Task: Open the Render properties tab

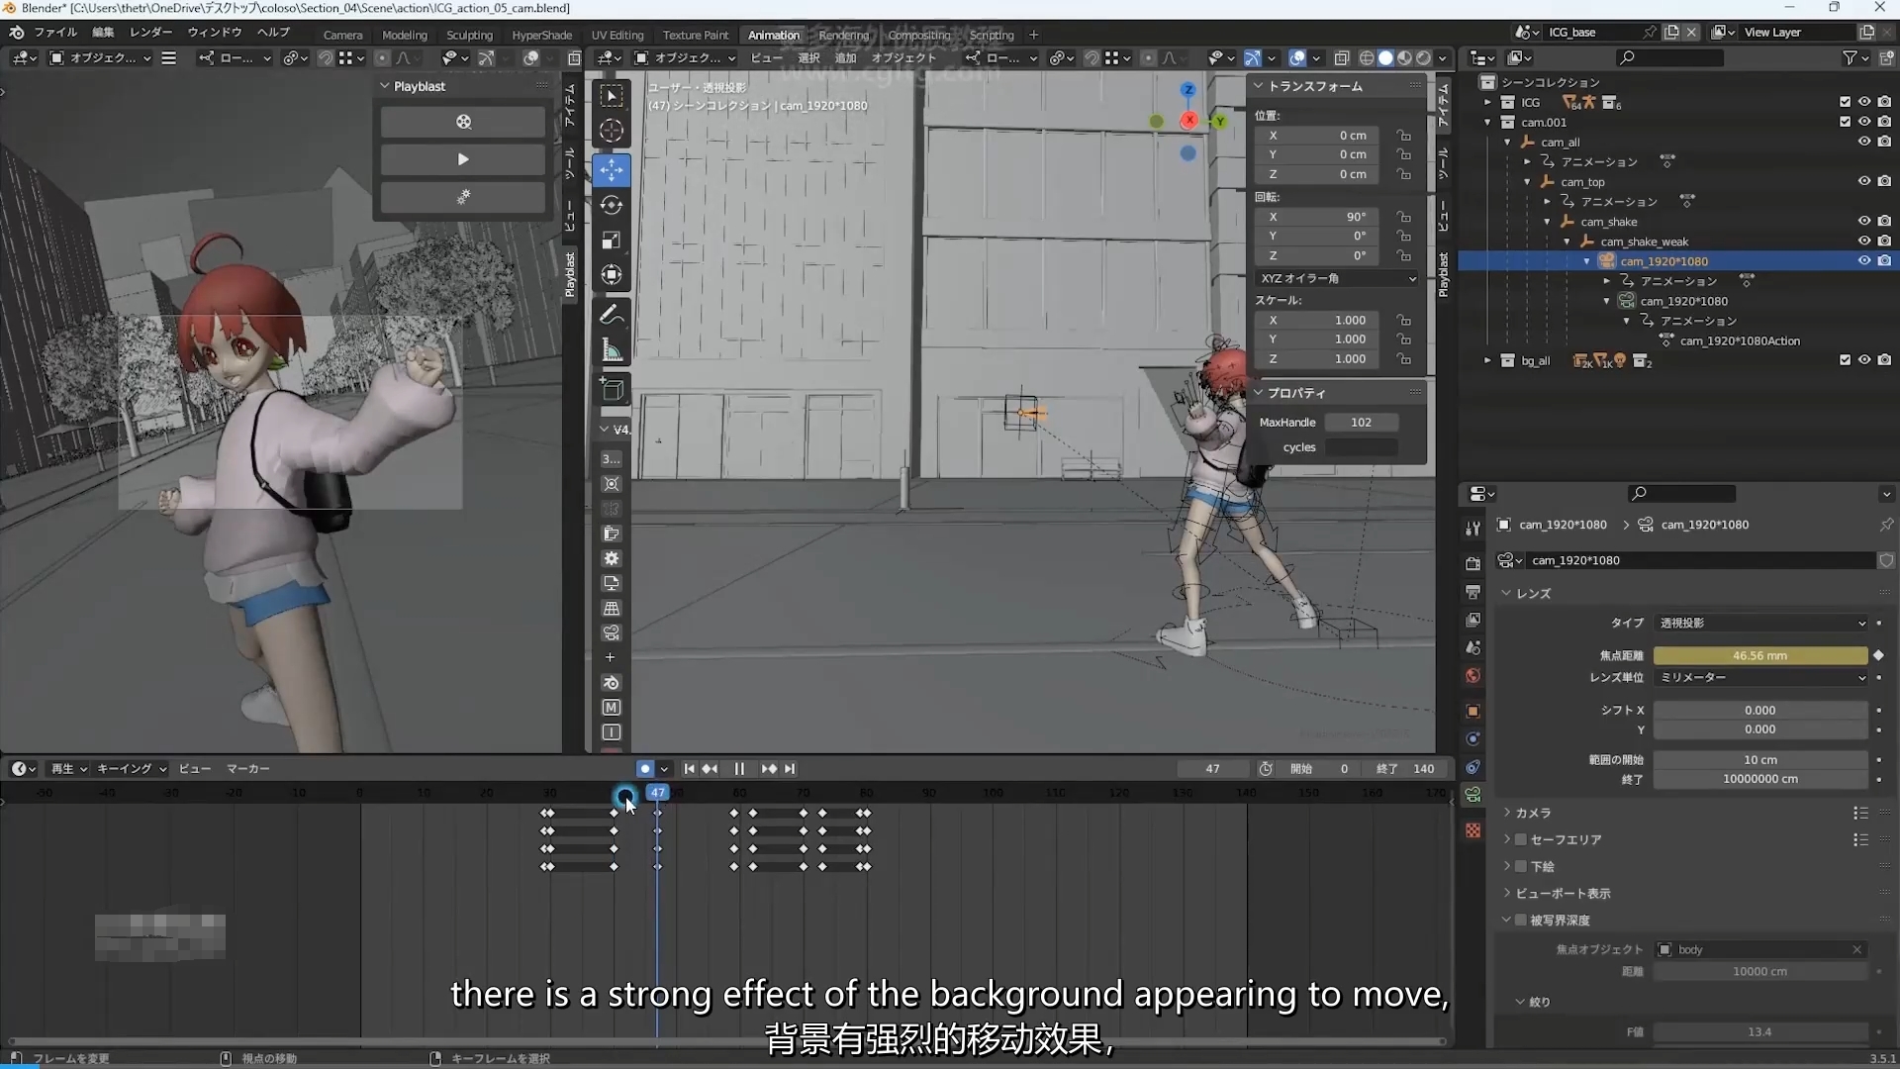Action: [1472, 563]
